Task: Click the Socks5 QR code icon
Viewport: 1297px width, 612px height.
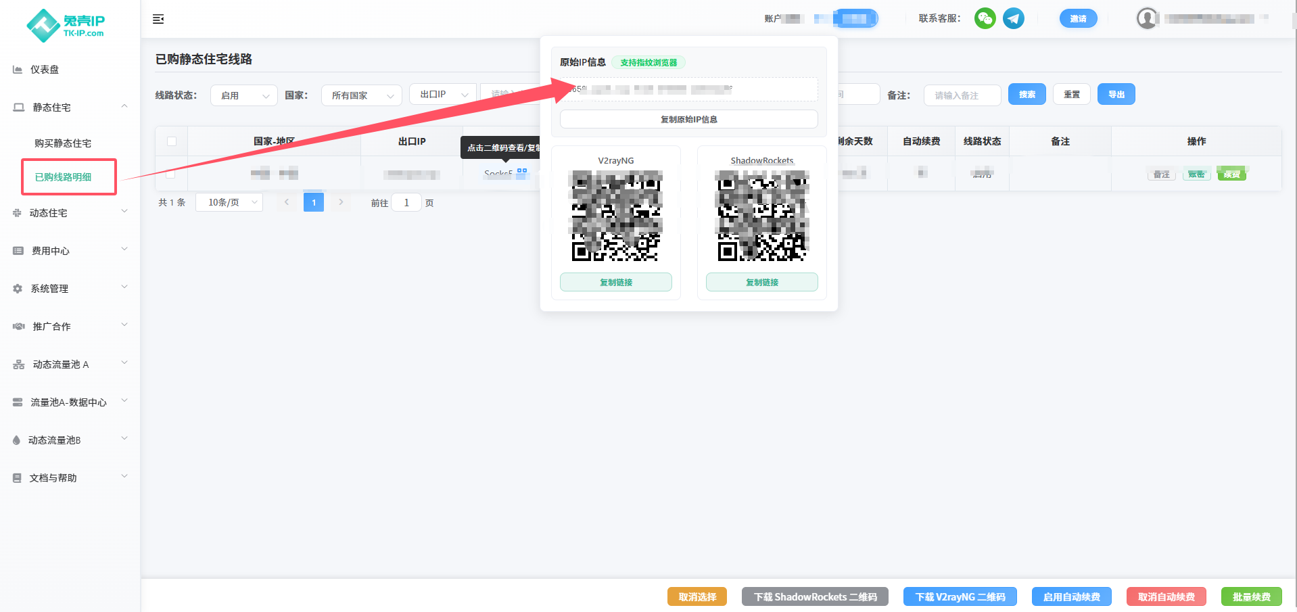Action: [521, 173]
